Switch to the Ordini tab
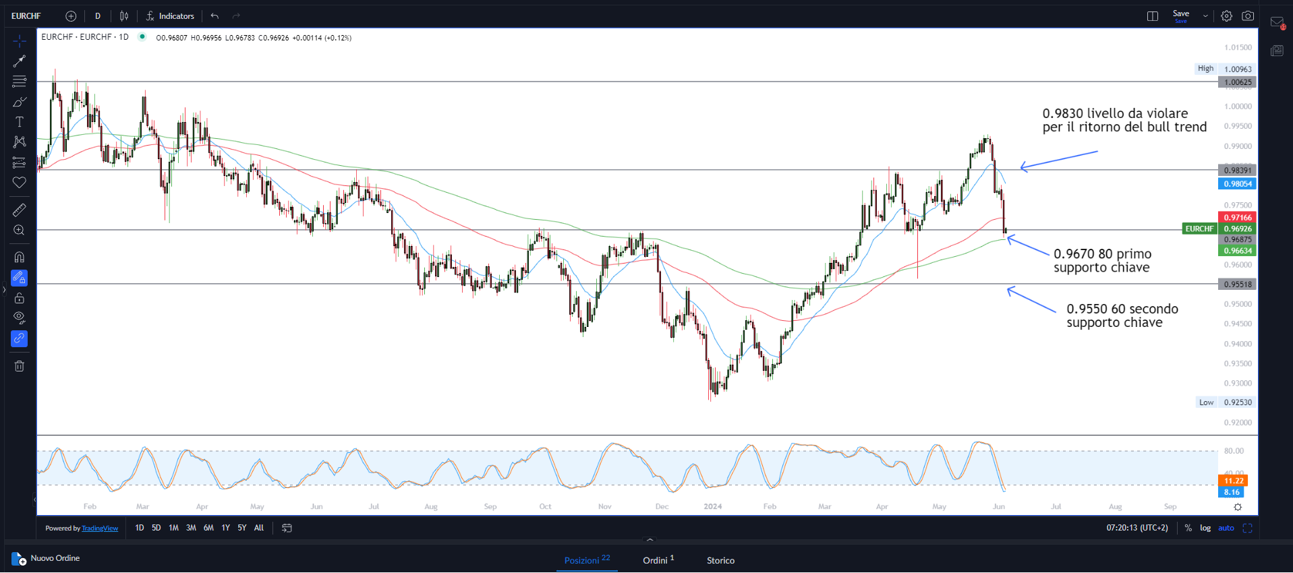Viewport: 1293px width, 573px height. tap(658, 560)
